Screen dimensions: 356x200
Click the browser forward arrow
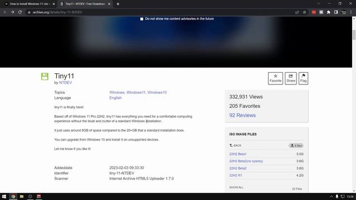click(12, 12)
